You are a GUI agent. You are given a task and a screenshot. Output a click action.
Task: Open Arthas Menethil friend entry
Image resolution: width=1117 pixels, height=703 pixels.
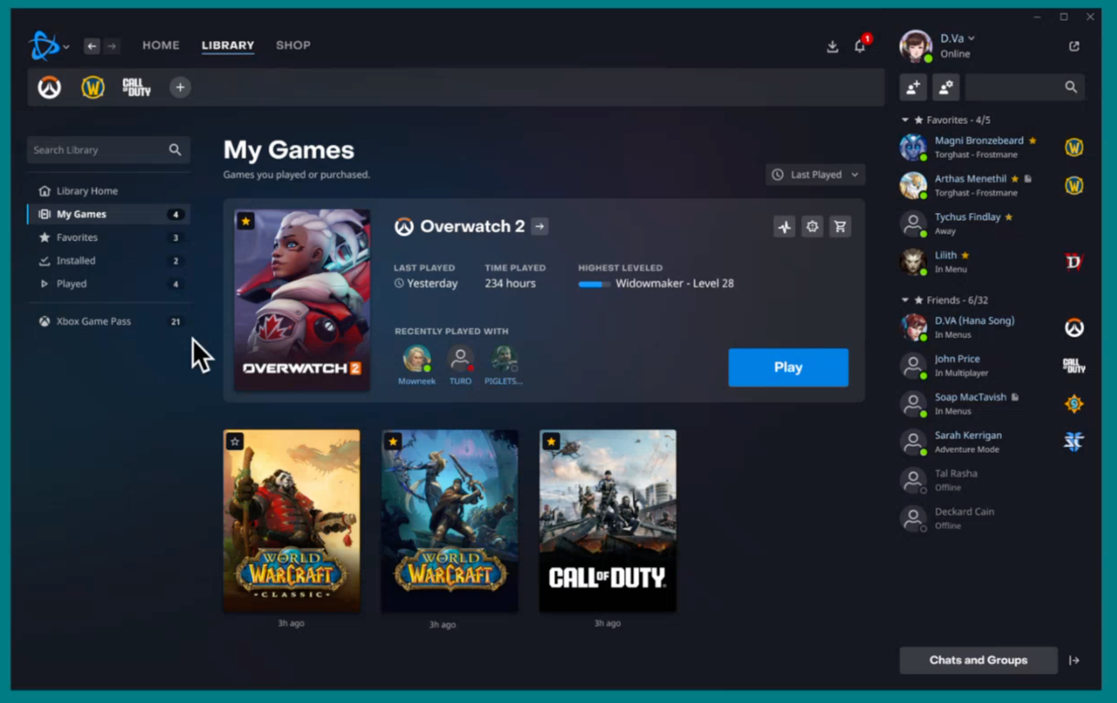[992, 186]
